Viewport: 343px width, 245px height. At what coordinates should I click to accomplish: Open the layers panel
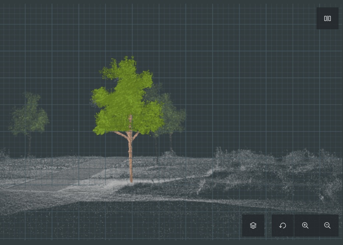[253, 226]
